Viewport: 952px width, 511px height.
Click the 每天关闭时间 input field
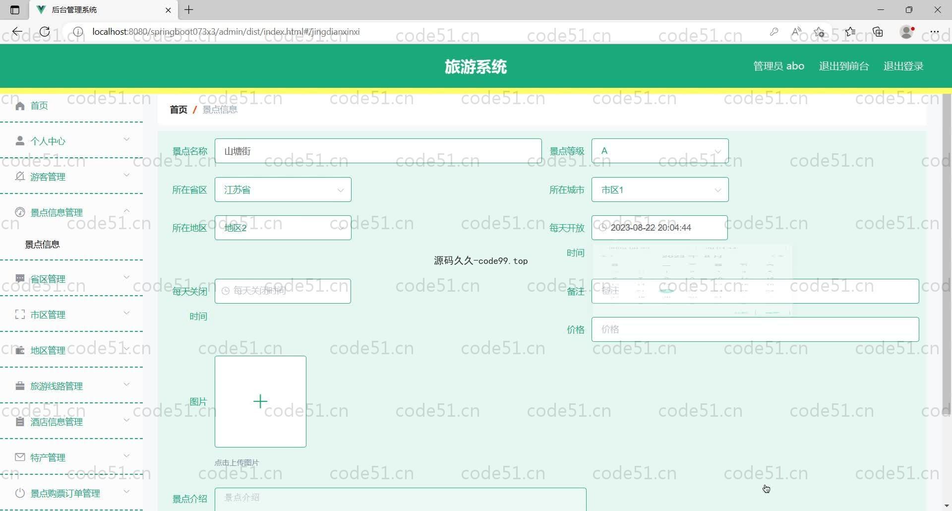tap(283, 291)
